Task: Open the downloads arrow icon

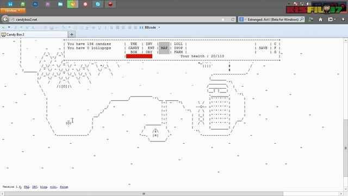Action: pos(343,20)
